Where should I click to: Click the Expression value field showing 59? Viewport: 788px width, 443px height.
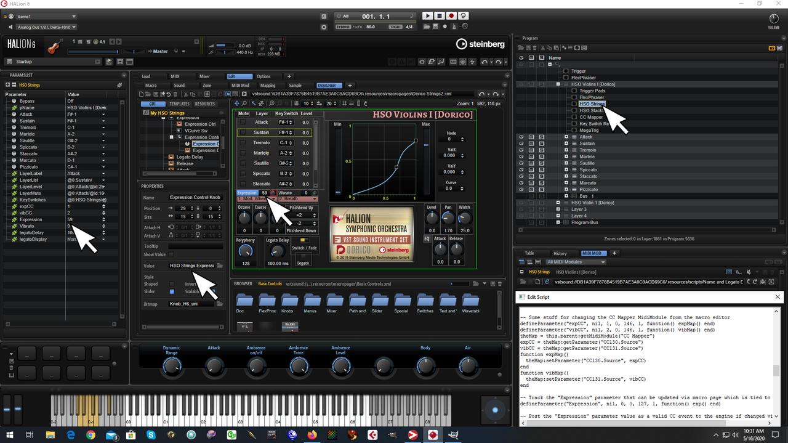(264, 193)
